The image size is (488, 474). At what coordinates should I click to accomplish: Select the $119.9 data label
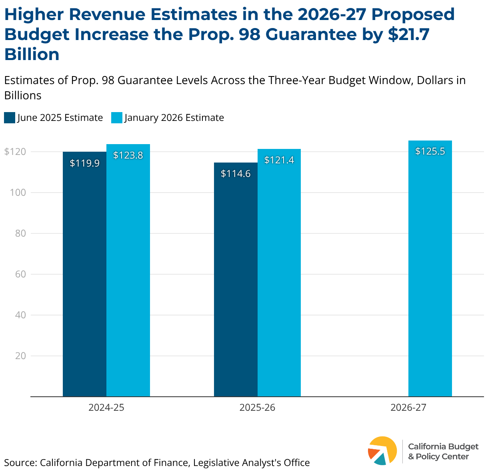[84, 163]
